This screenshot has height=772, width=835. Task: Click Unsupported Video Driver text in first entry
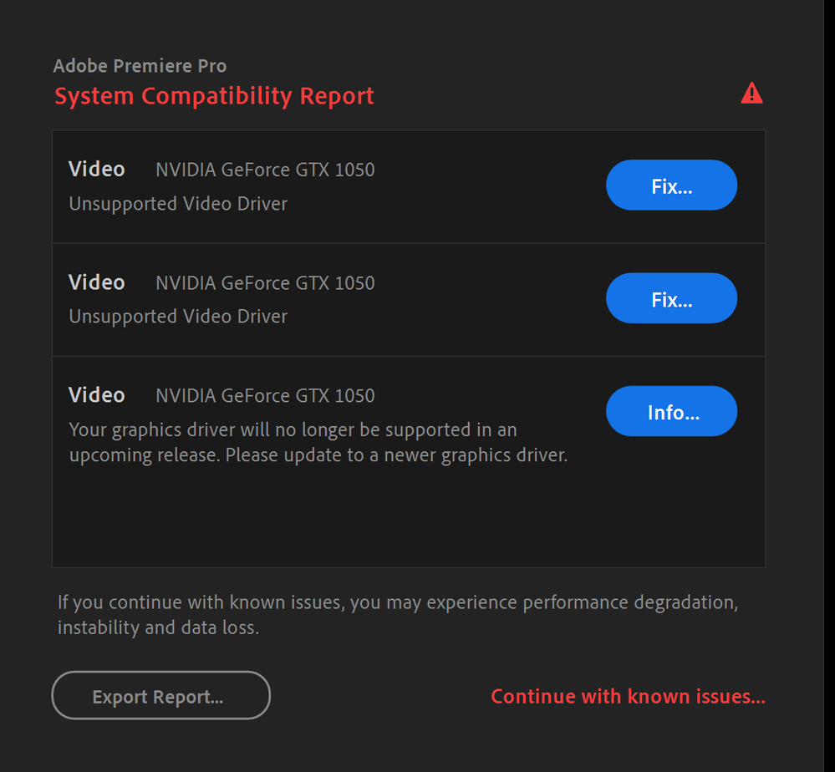178,204
